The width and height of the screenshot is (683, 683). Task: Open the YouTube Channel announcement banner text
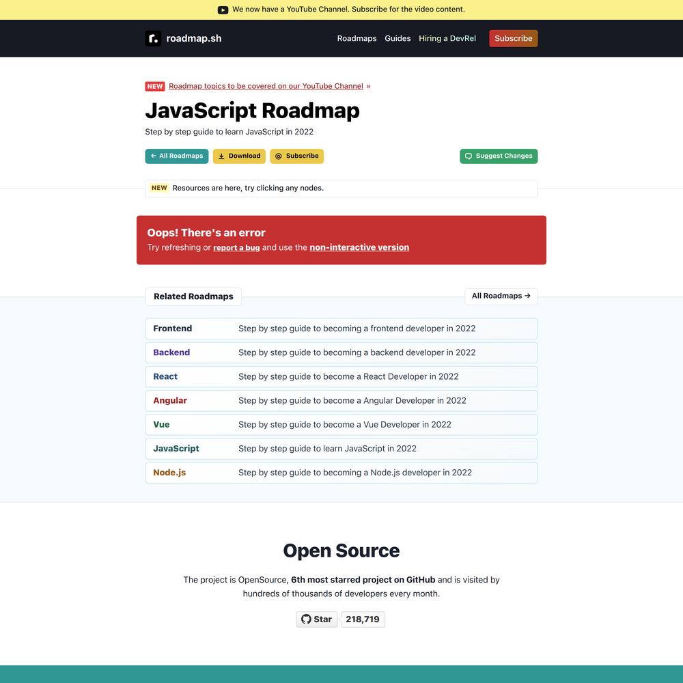coord(348,9)
